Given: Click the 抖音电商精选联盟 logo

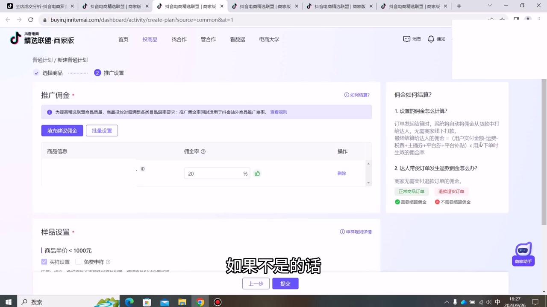Looking at the screenshot, I should coord(41,39).
